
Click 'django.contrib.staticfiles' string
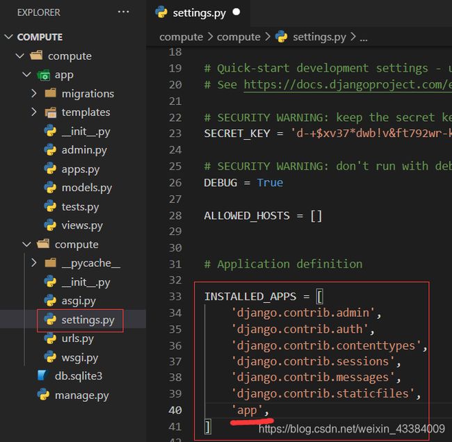323,393
